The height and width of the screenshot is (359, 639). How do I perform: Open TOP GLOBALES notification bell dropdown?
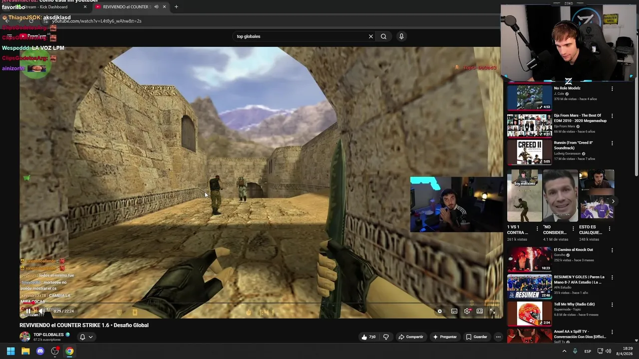coord(86,337)
